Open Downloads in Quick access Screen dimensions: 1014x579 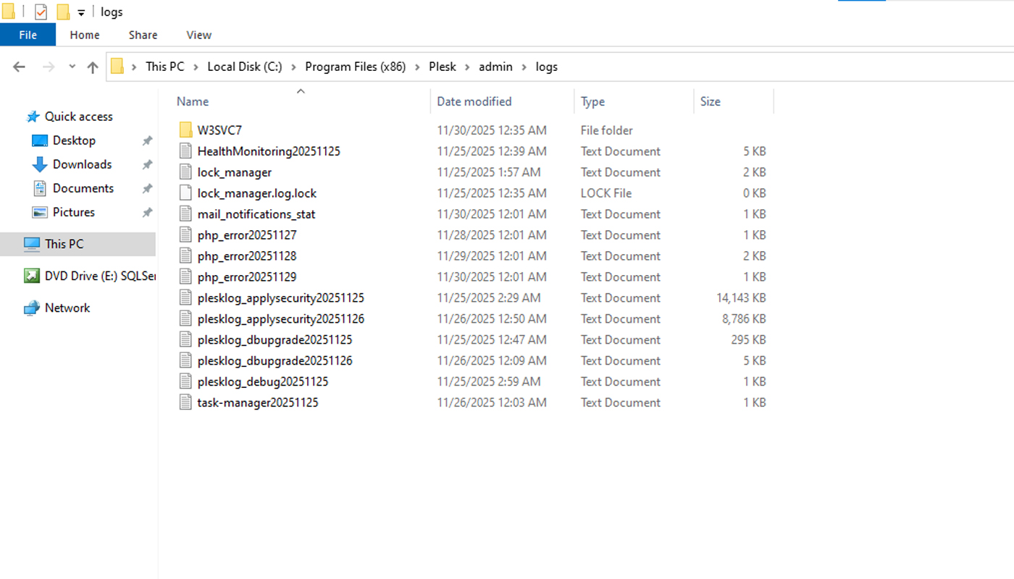(82, 164)
